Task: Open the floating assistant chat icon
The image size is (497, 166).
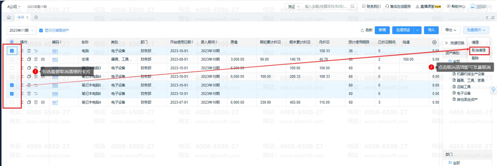Action: [493, 90]
